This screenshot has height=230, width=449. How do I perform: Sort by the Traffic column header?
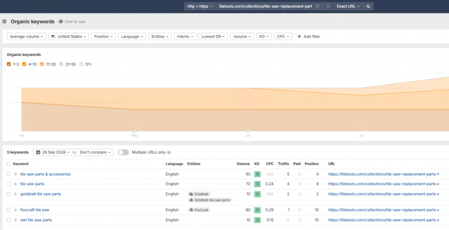tap(284, 164)
